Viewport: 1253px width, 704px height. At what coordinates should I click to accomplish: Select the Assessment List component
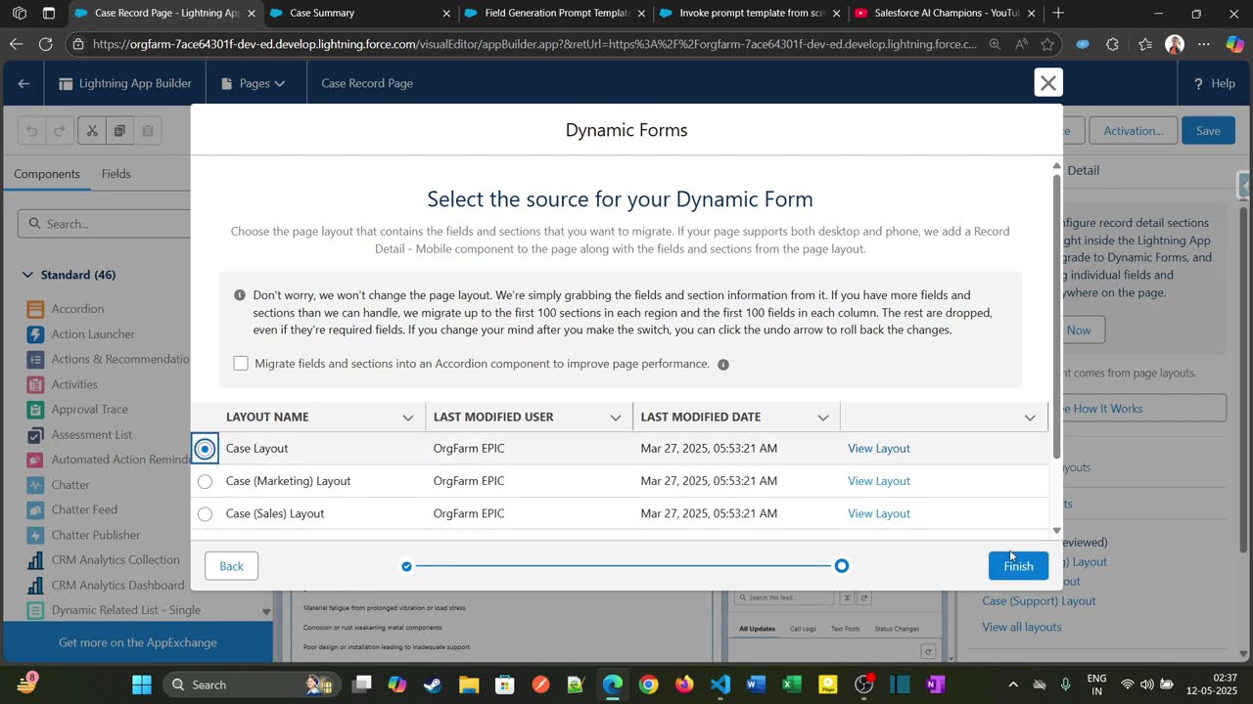pos(91,435)
